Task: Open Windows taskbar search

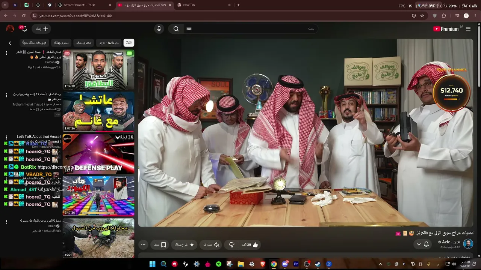Action: click(163, 264)
